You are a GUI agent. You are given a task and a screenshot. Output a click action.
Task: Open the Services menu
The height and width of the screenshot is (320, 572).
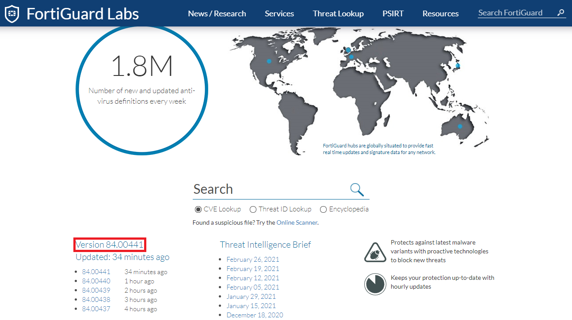click(279, 14)
